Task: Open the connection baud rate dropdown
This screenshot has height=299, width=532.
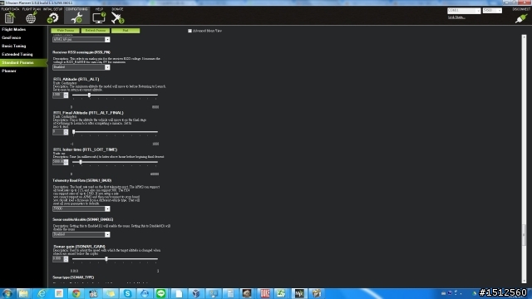Action: pyautogui.click(x=492, y=11)
